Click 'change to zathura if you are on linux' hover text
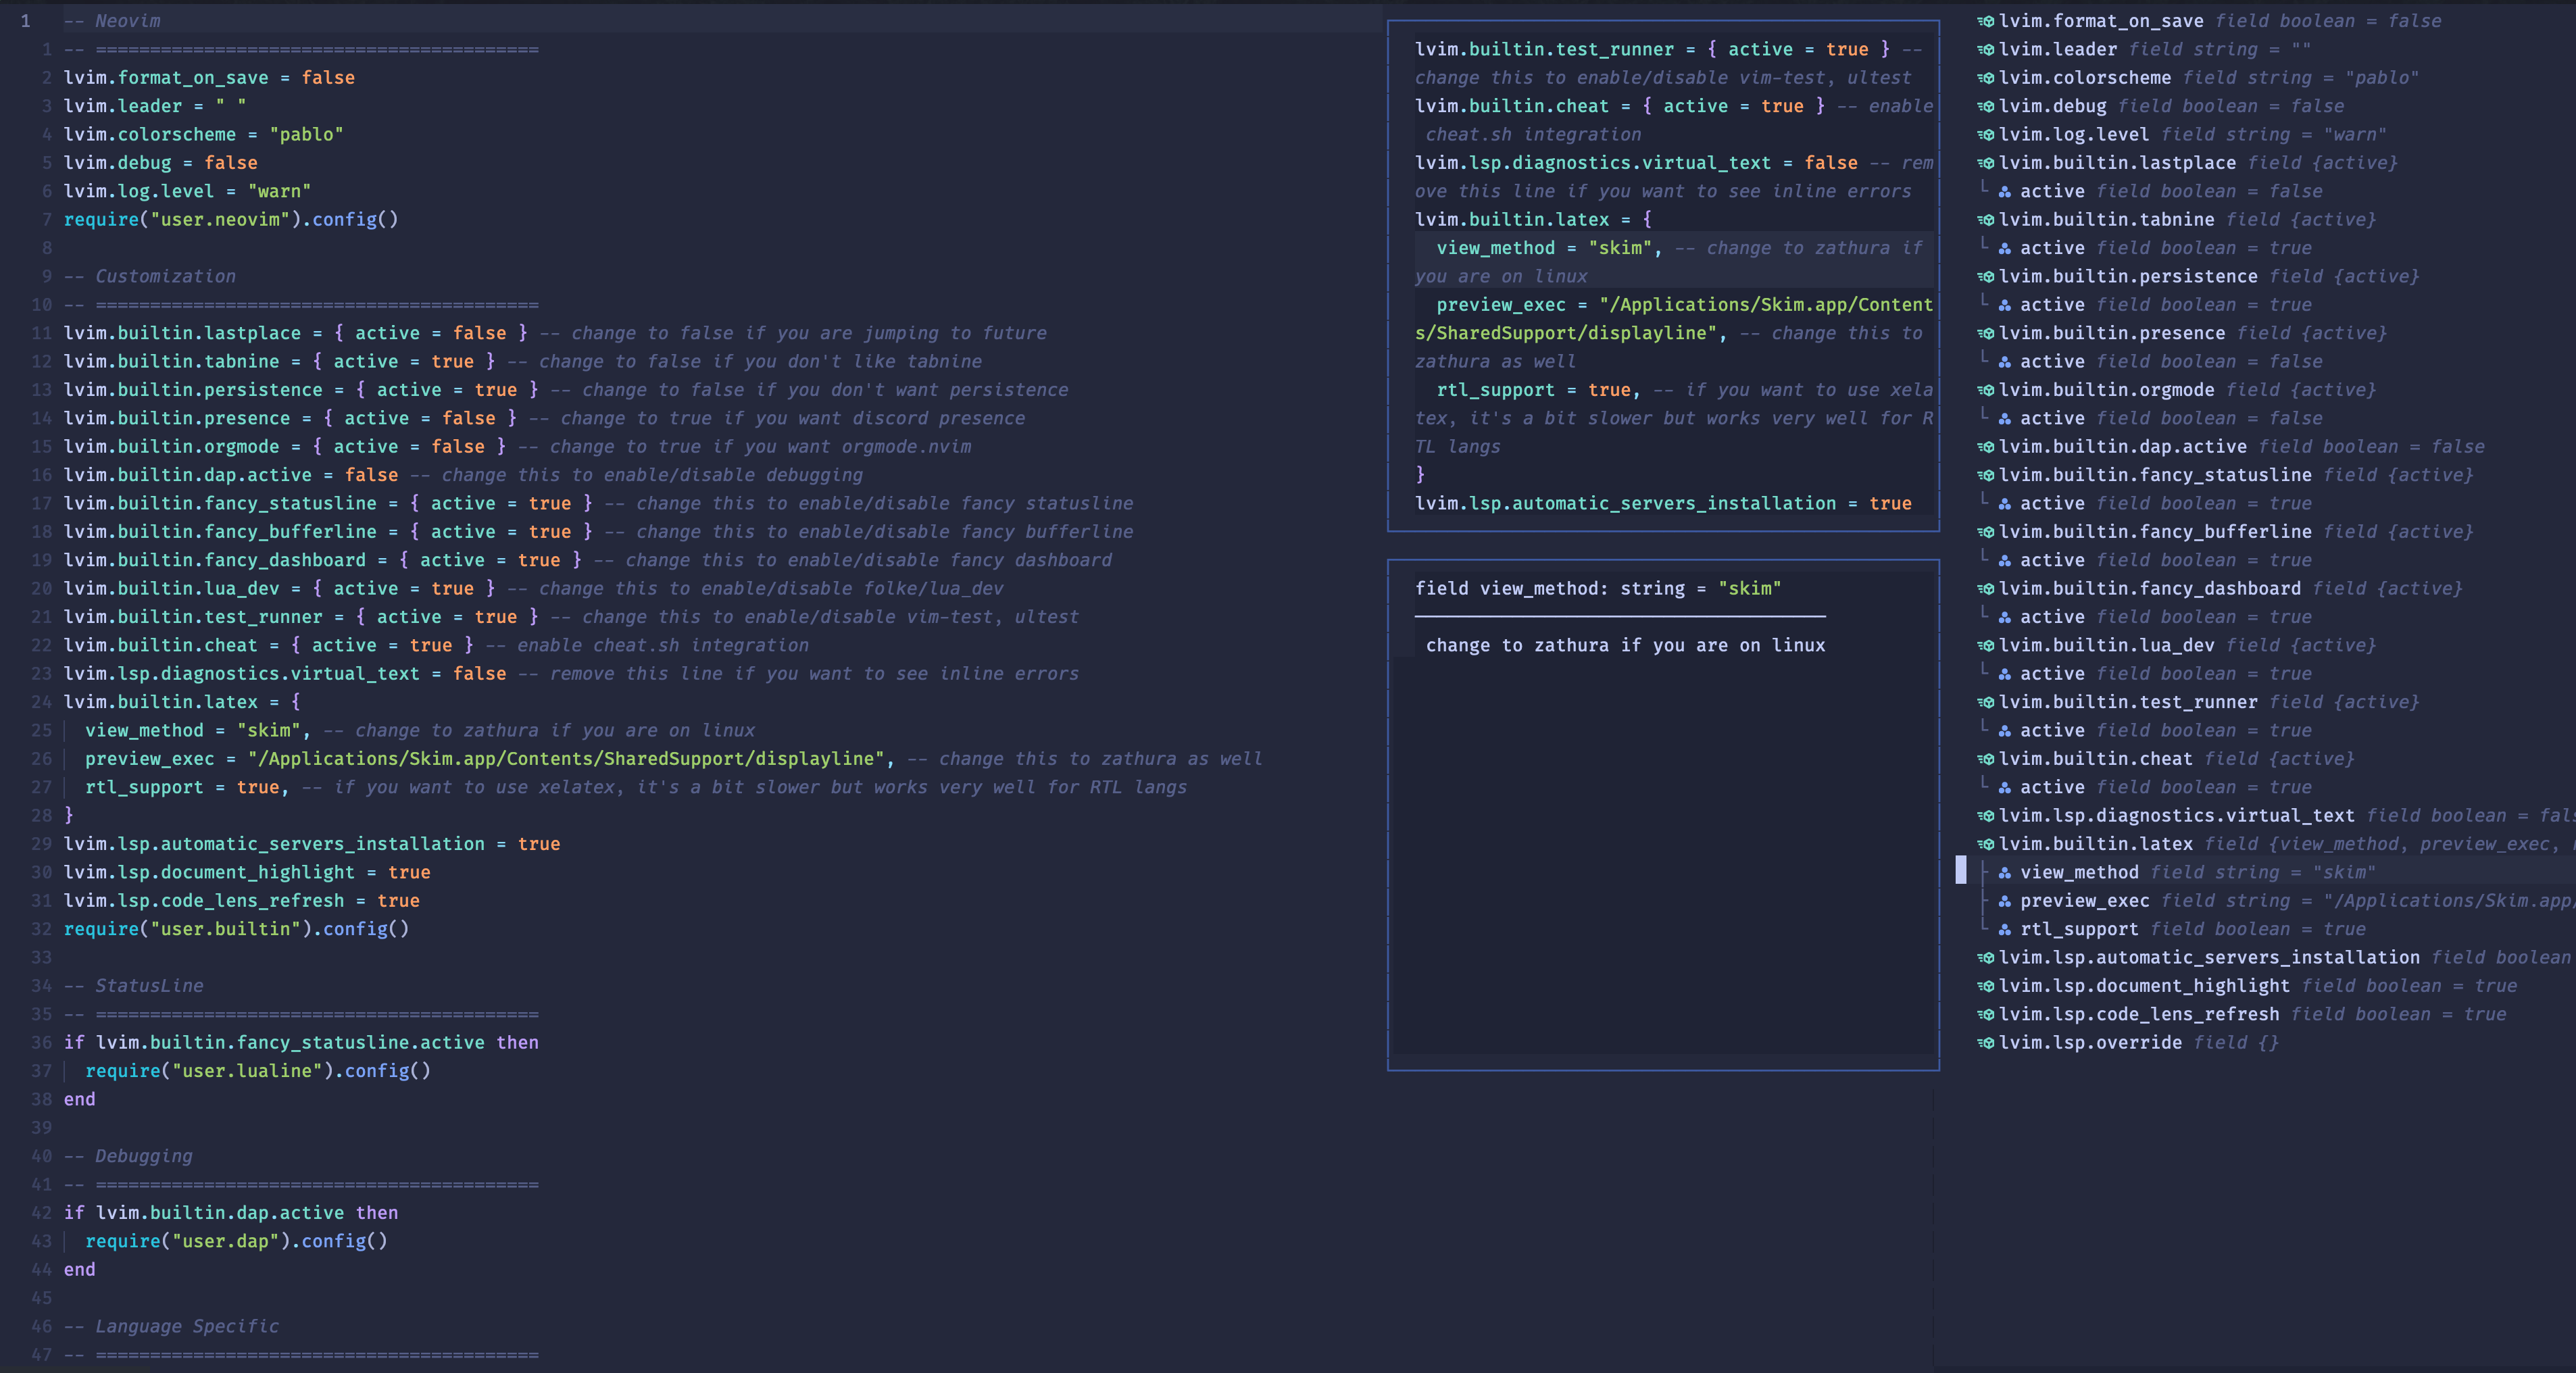 (x=1625, y=645)
